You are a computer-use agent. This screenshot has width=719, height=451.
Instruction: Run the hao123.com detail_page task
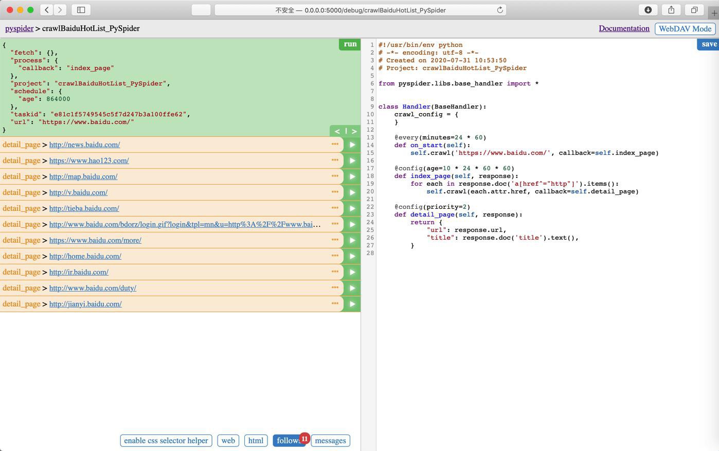coord(352,161)
